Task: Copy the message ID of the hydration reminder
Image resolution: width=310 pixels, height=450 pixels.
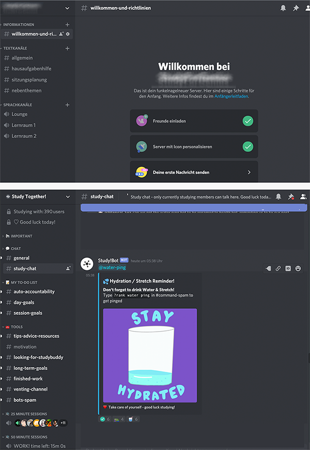Action: (288, 268)
